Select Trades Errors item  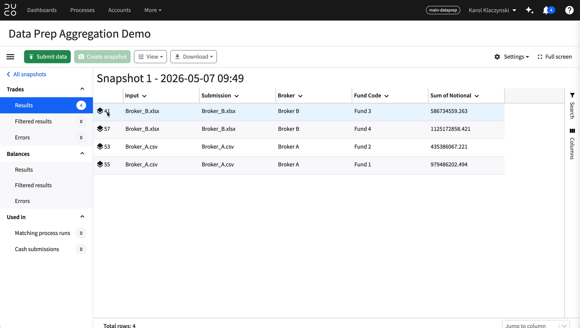(x=46, y=138)
